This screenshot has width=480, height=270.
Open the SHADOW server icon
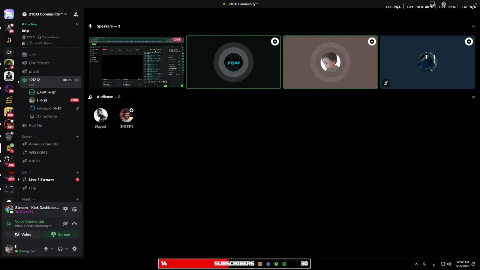pyautogui.click(x=9, y=76)
